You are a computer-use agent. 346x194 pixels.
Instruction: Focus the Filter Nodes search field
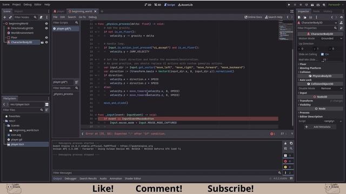pyautogui.click(x=25, y=17)
